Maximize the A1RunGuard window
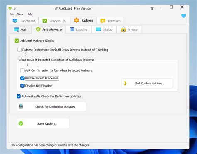 [171, 7]
